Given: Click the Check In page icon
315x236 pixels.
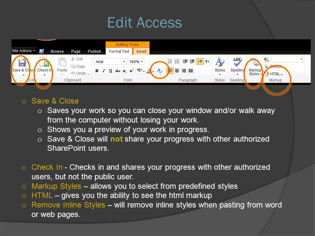Looking at the screenshot, I should click(x=44, y=62).
